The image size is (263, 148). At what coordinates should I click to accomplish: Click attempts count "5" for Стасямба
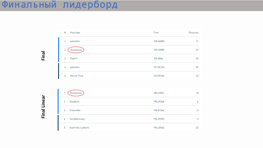coord(198,110)
